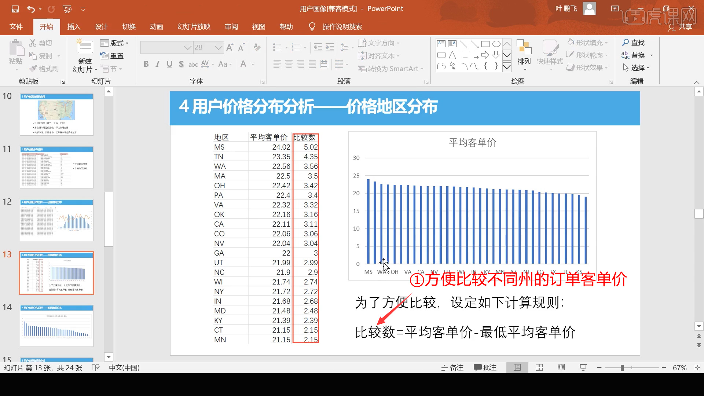Expand the shapes gallery more arrow
Viewport: 704px width, 396px height.
coord(507,66)
